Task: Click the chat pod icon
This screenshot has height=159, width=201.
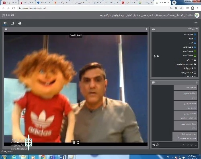Action: pos(154,83)
